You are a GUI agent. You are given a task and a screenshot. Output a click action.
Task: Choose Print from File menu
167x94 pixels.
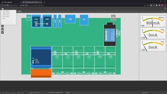pyautogui.click(x=4, y=19)
